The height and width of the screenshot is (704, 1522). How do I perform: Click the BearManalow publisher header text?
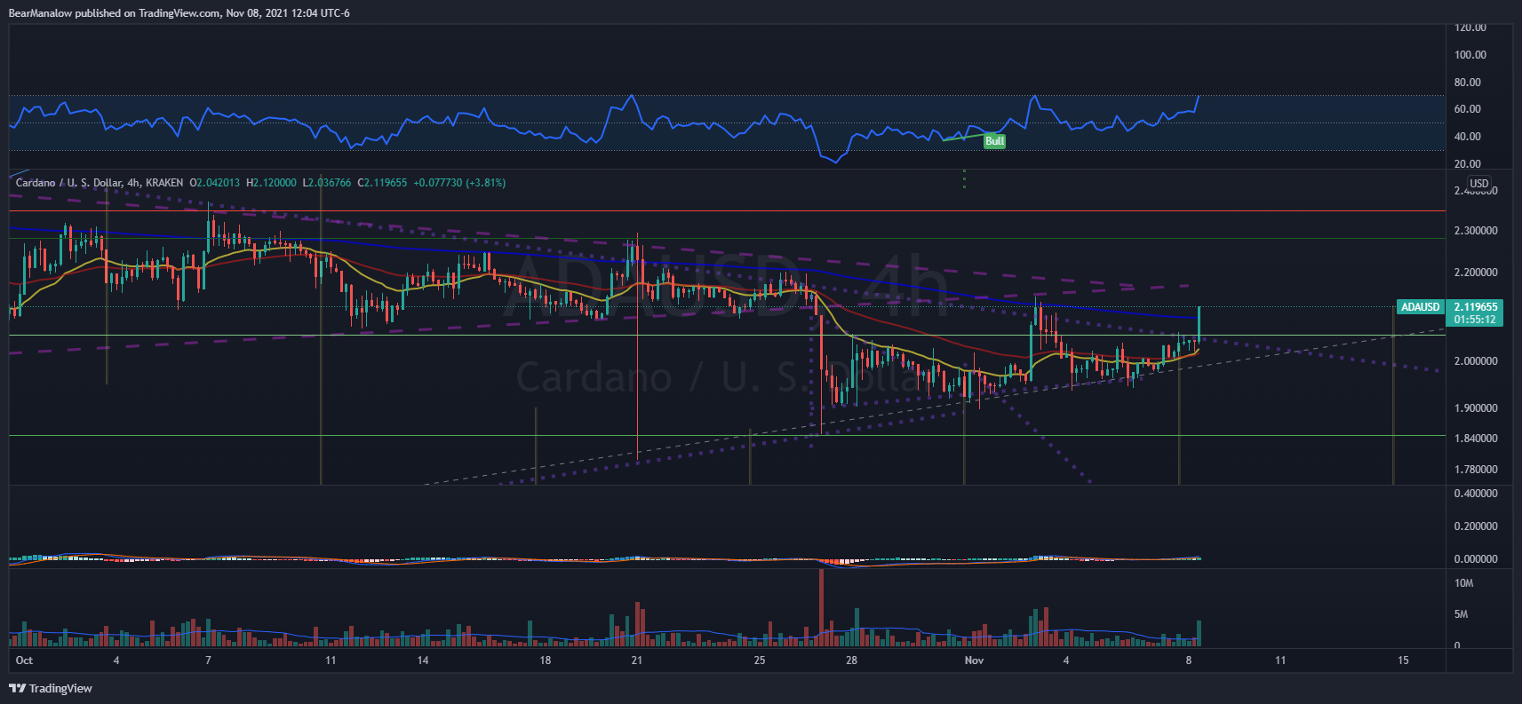pos(179,12)
